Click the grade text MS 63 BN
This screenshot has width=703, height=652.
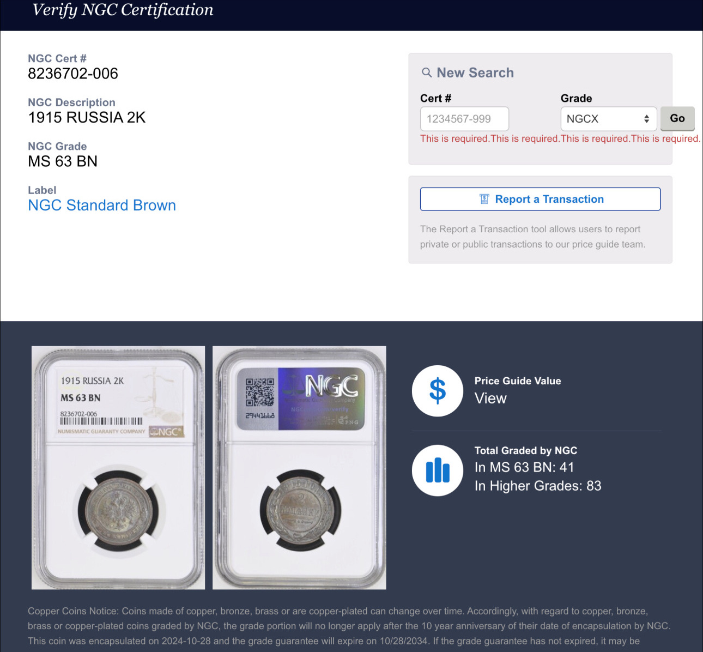[x=63, y=161]
